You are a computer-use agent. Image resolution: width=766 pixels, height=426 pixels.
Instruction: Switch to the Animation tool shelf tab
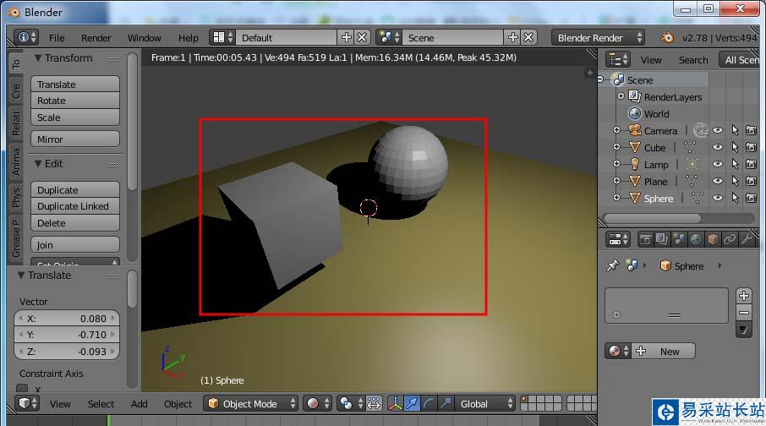[16, 162]
